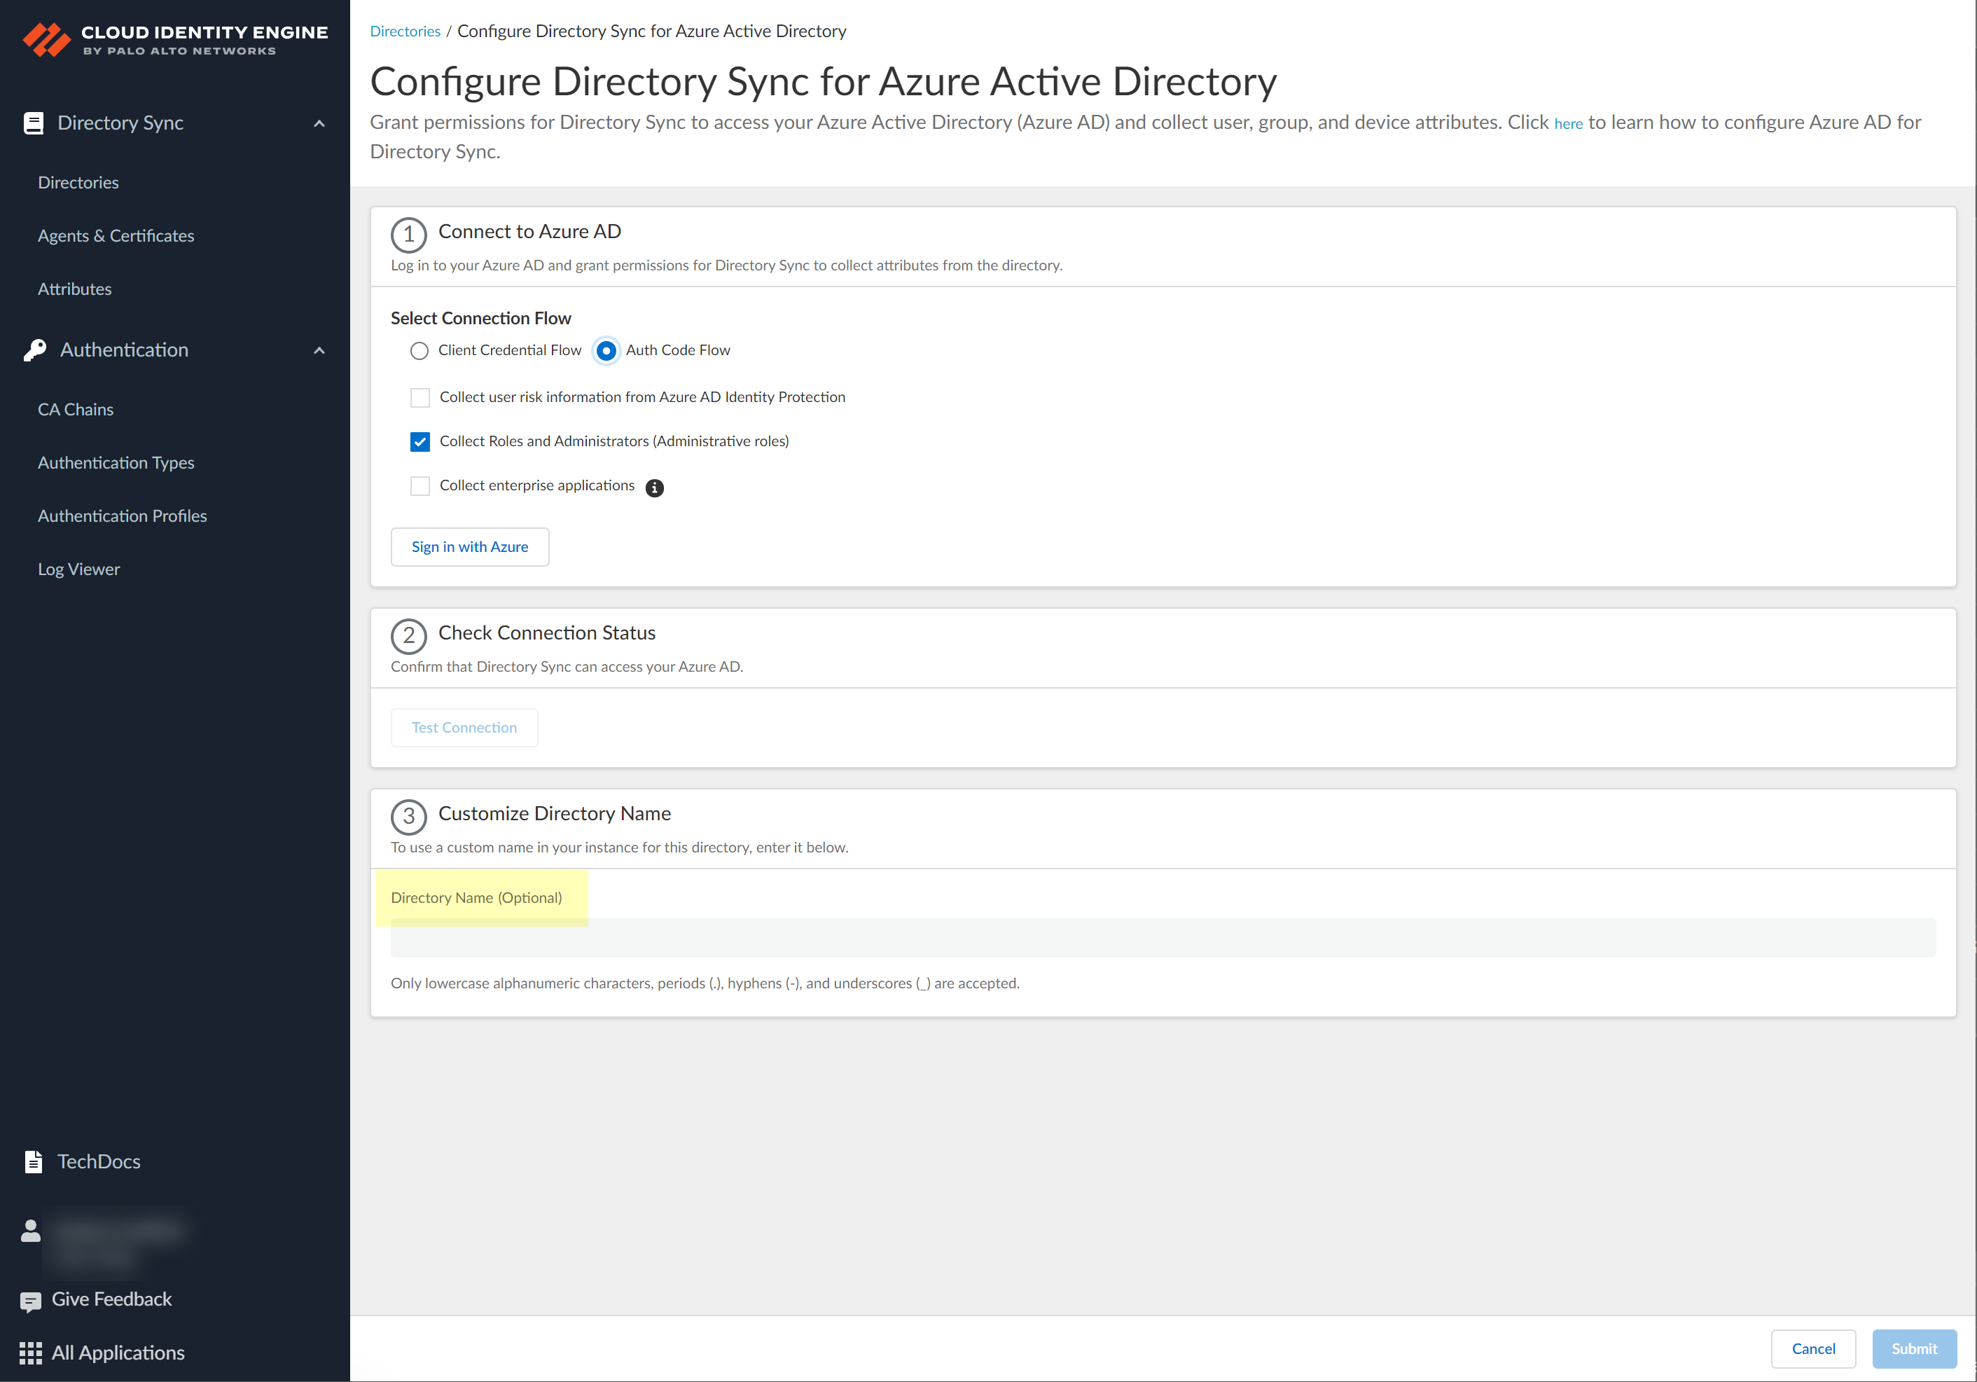The width and height of the screenshot is (1977, 1382).
Task: Click the Directories breadcrumb link
Action: point(405,30)
